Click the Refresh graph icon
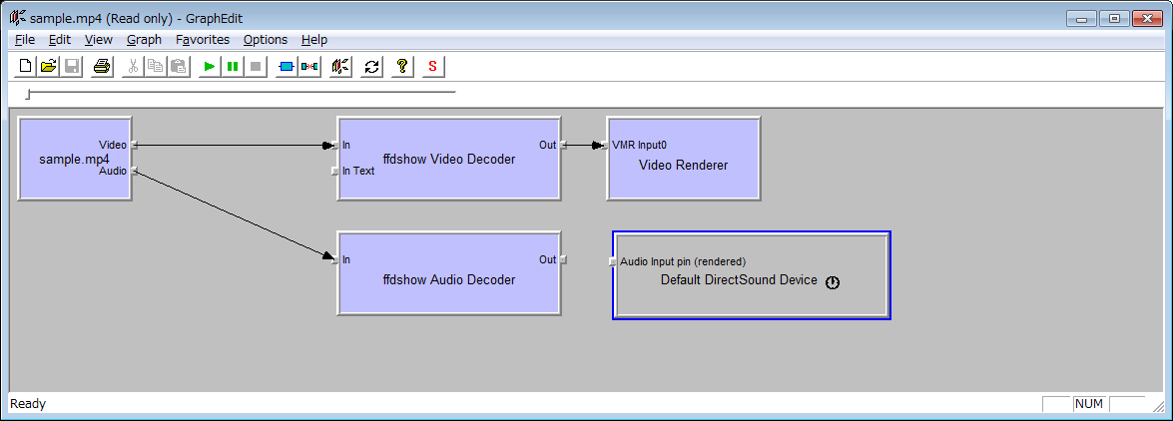 (x=371, y=67)
